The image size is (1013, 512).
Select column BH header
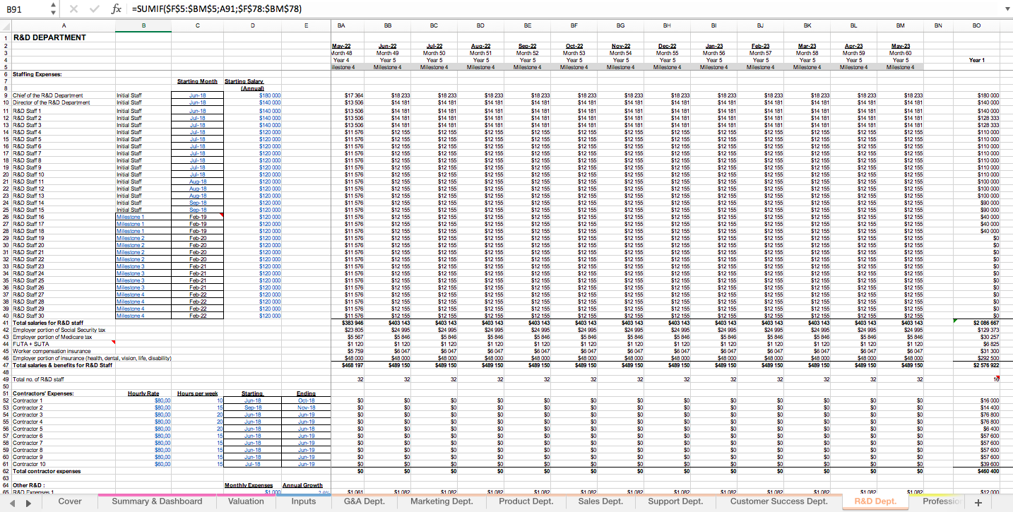tap(667, 25)
